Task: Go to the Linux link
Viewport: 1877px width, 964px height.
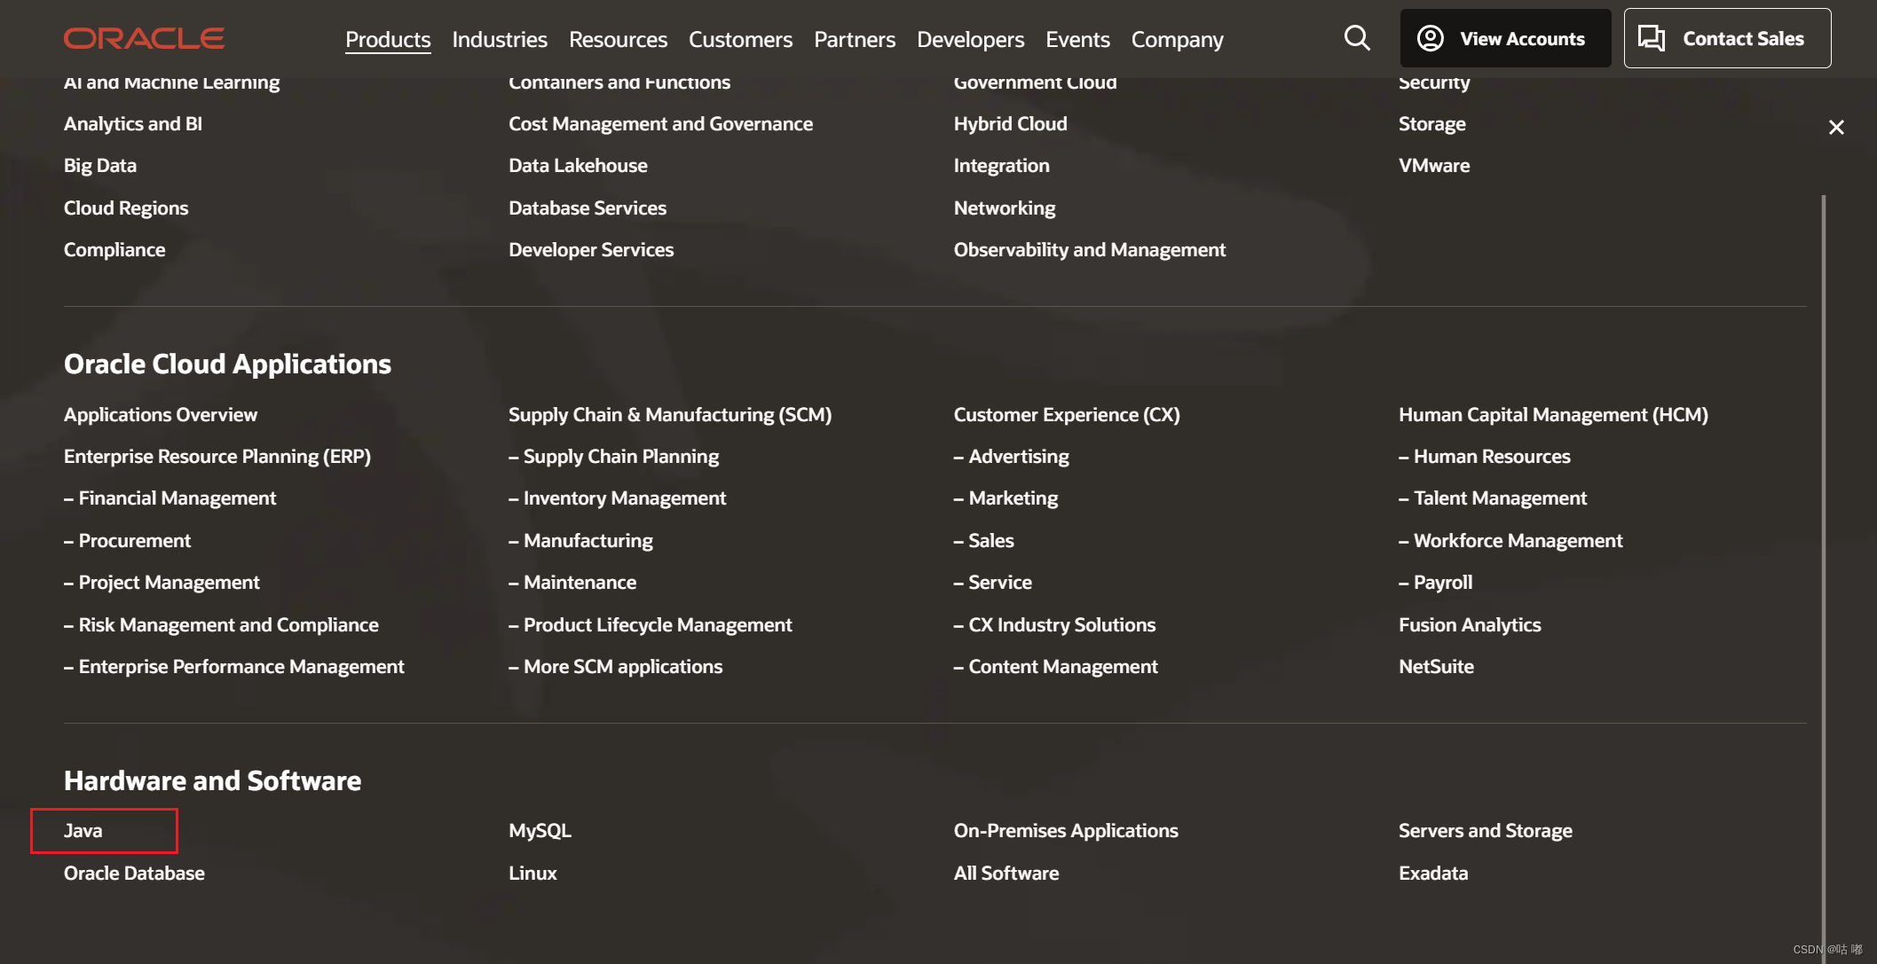Action: point(532,874)
